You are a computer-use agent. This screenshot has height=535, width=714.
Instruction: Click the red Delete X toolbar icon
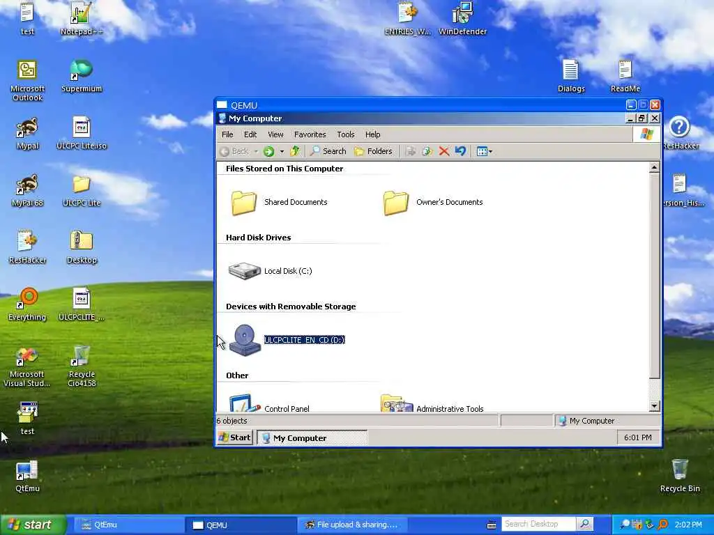[x=444, y=151]
